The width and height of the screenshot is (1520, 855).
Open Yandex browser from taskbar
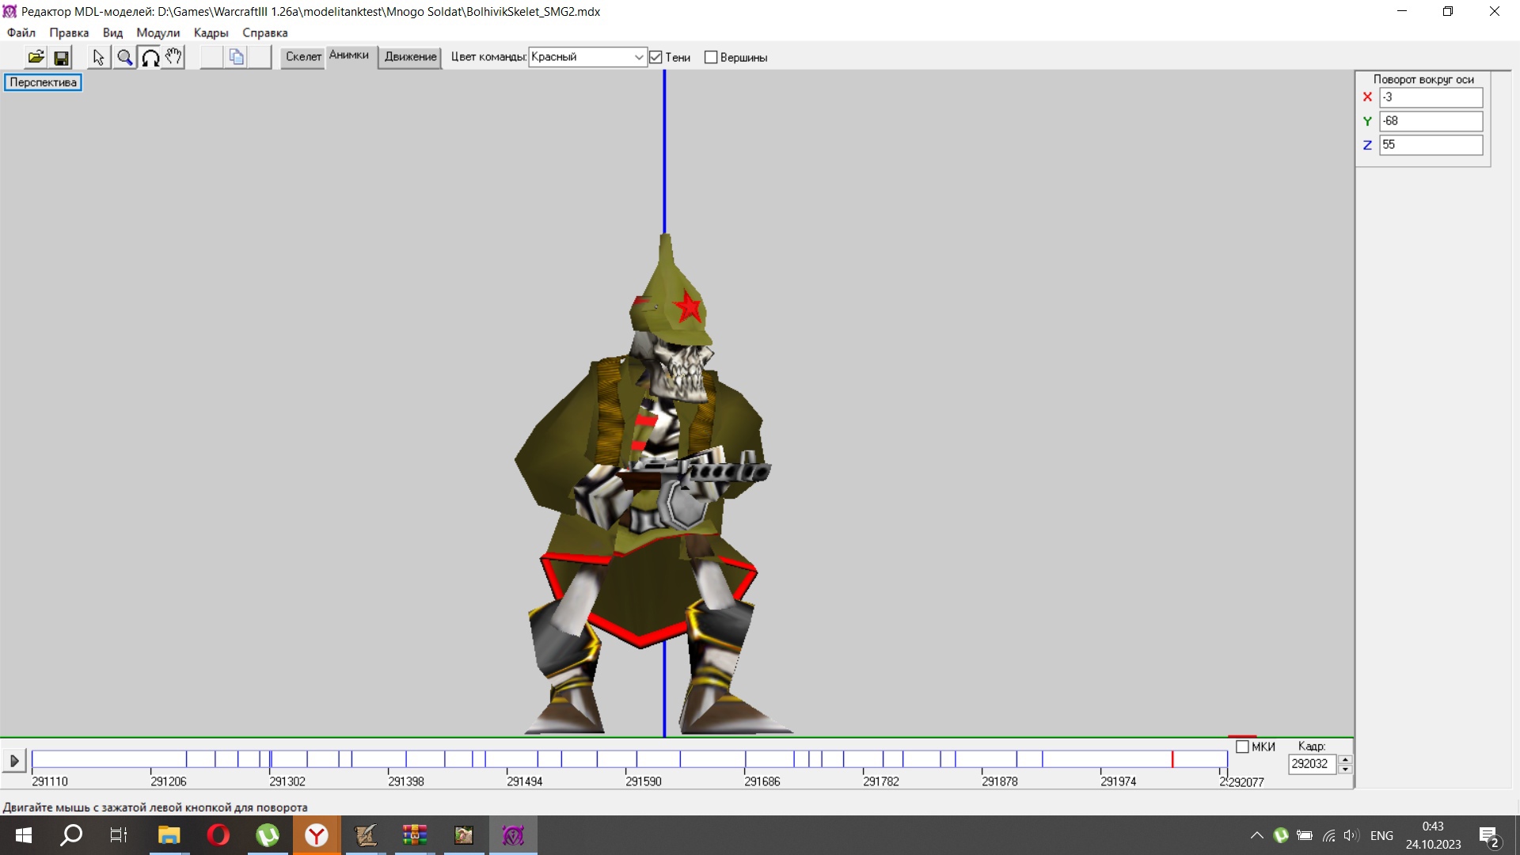coord(317,835)
